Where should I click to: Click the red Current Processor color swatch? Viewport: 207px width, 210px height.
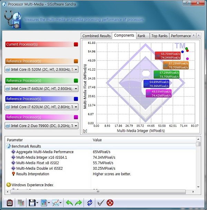tap(76, 44)
